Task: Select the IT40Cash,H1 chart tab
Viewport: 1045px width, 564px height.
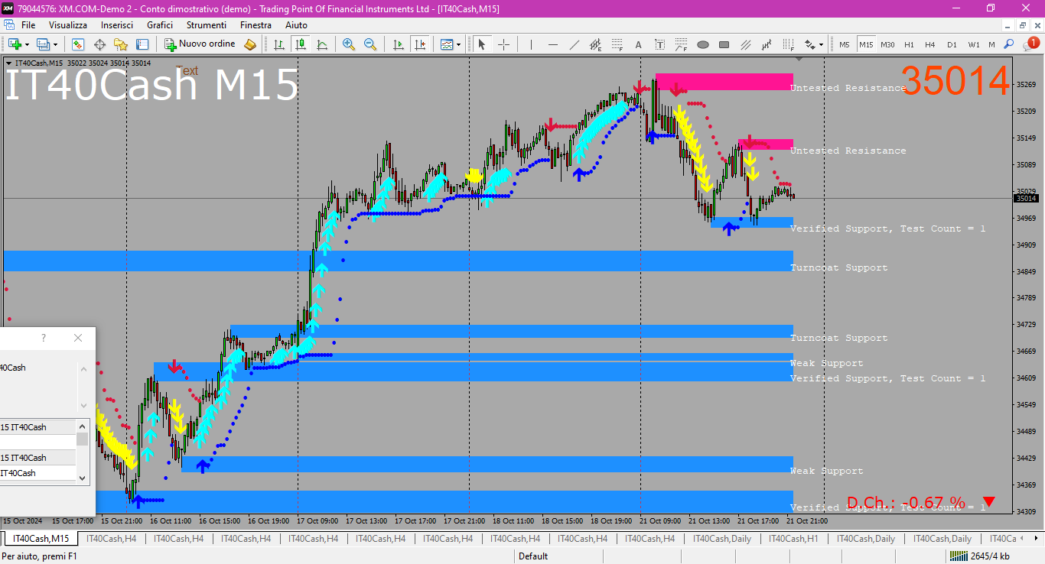Action: pyautogui.click(x=793, y=539)
